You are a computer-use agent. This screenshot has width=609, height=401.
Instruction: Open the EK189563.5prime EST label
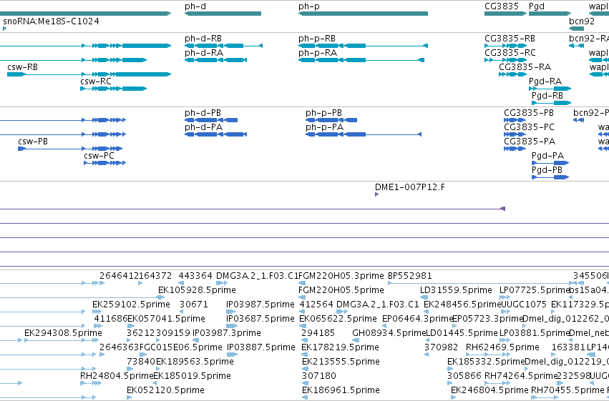(195, 362)
